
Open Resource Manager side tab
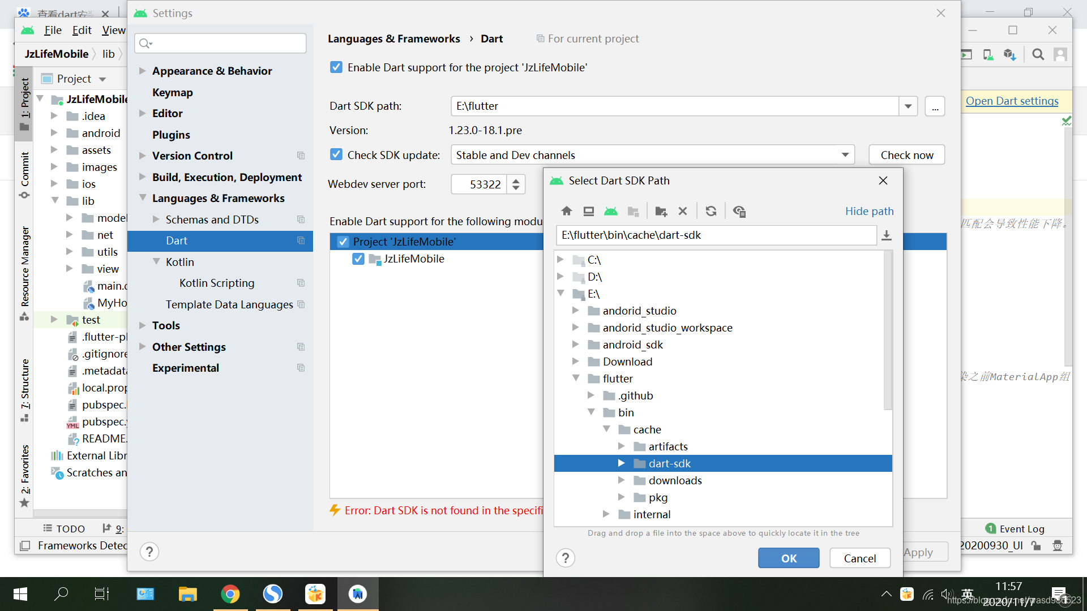[x=24, y=273]
